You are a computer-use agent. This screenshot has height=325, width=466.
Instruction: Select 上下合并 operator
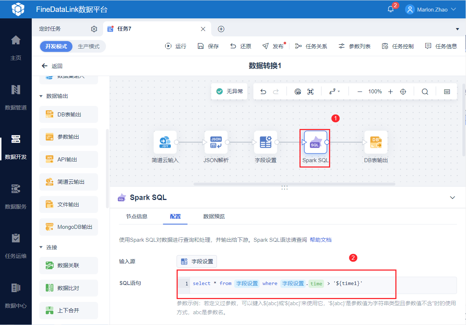coord(68,311)
